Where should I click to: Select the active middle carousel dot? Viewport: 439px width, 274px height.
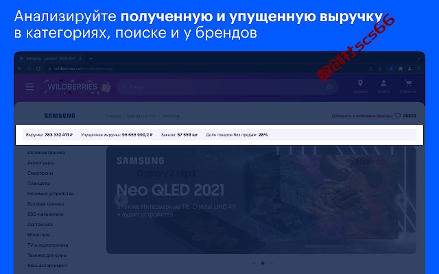[263, 263]
